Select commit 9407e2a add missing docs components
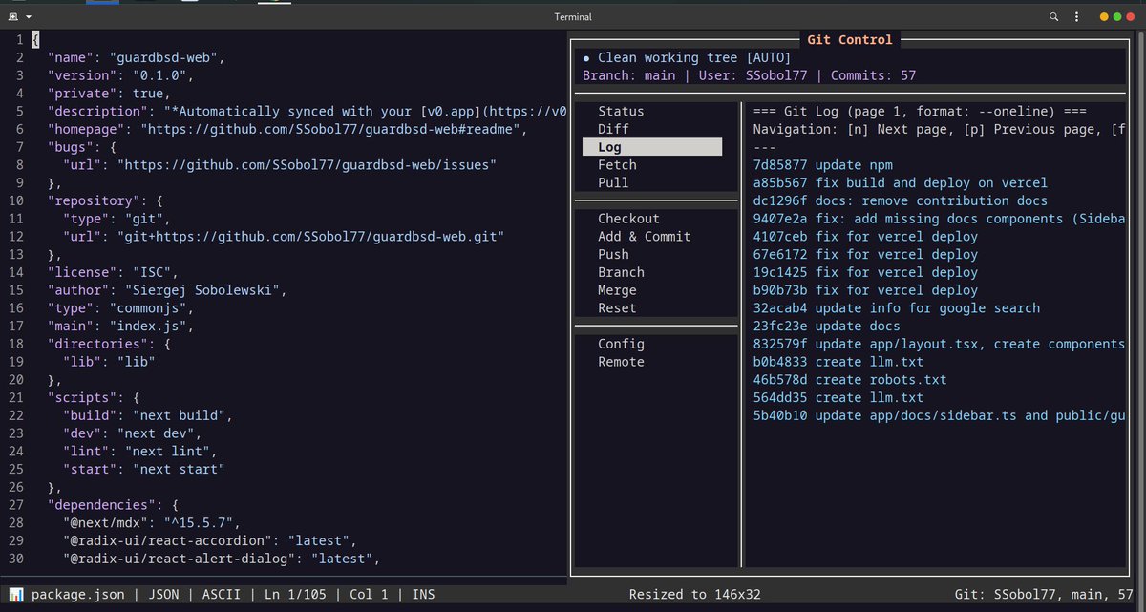This screenshot has width=1146, height=612. click(x=939, y=219)
